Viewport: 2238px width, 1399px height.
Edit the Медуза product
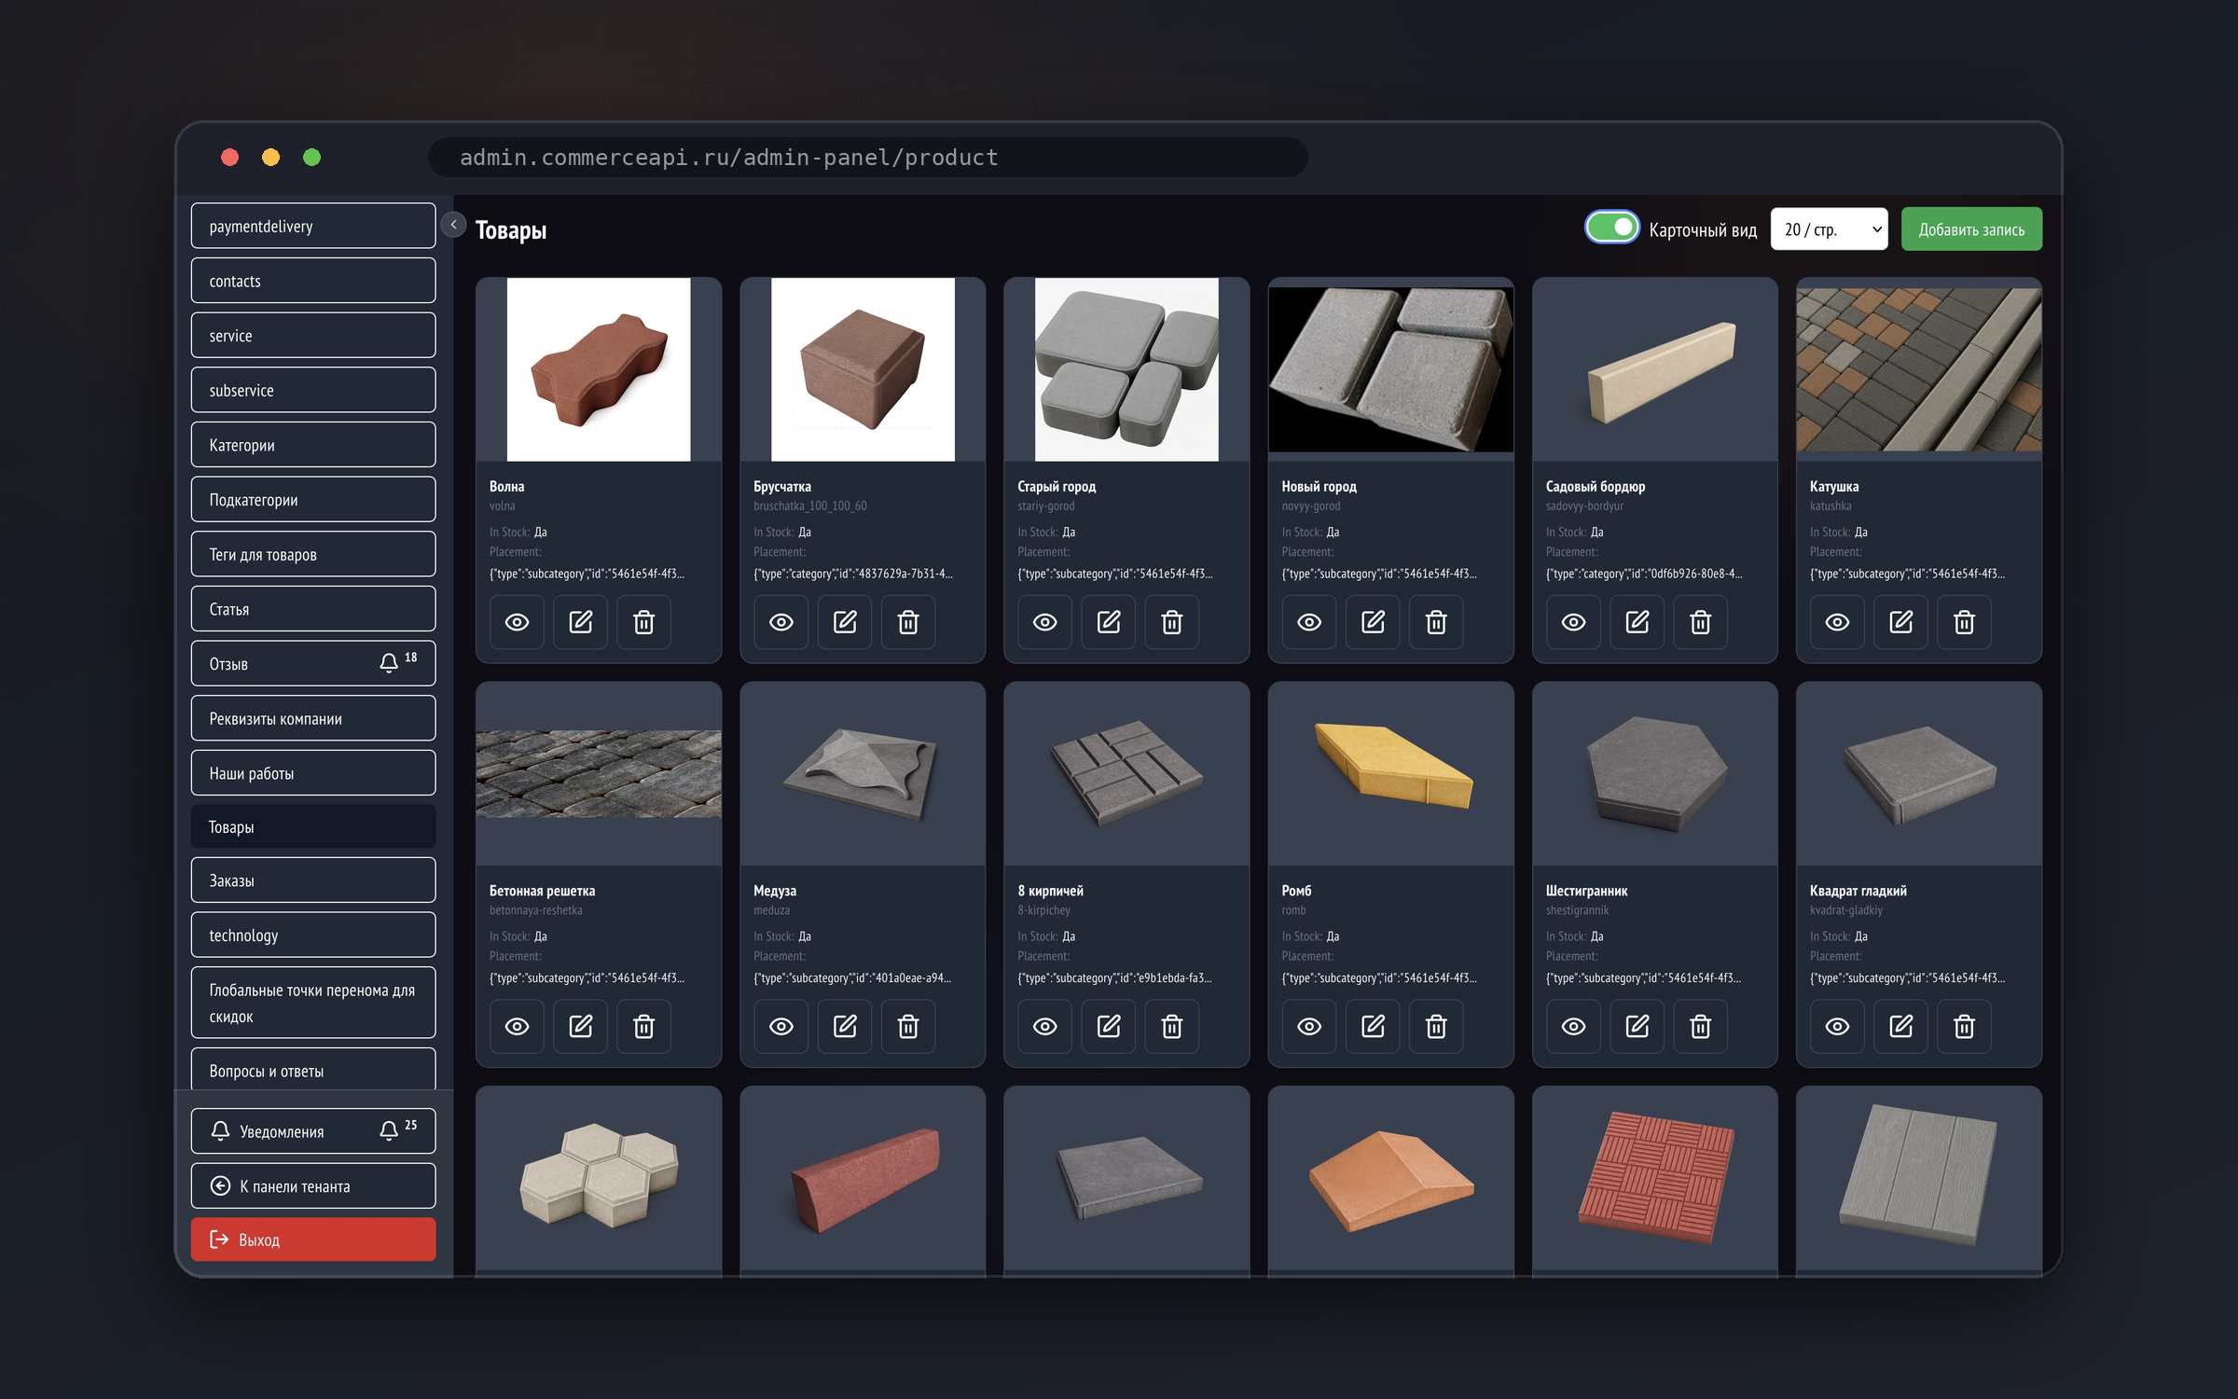845,1027
